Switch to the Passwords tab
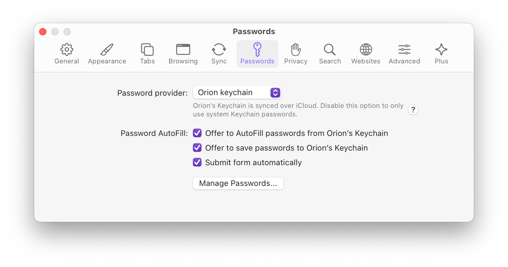 (257, 54)
